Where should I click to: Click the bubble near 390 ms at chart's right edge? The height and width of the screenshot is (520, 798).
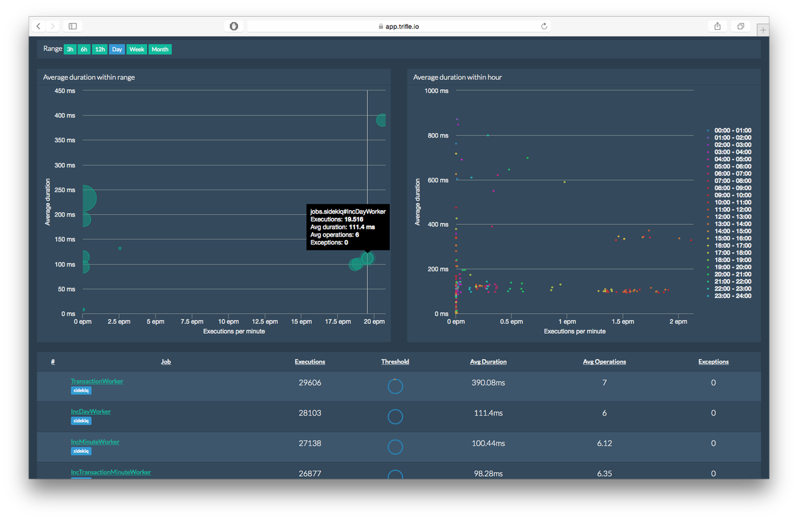tap(382, 120)
